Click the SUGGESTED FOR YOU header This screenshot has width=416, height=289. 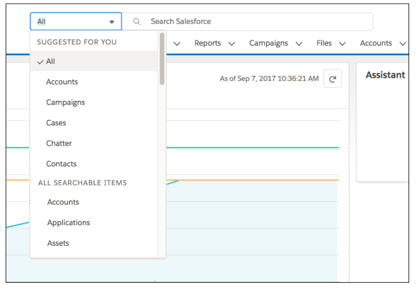pyautogui.click(x=77, y=42)
